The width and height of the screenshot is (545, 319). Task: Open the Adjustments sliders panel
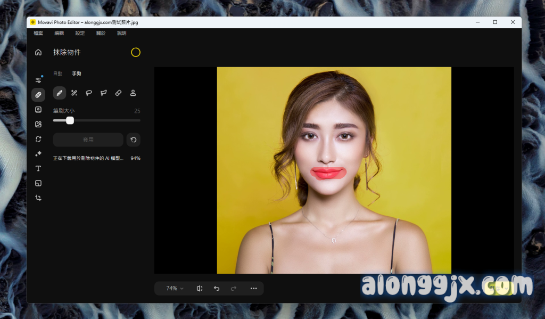tap(38, 80)
